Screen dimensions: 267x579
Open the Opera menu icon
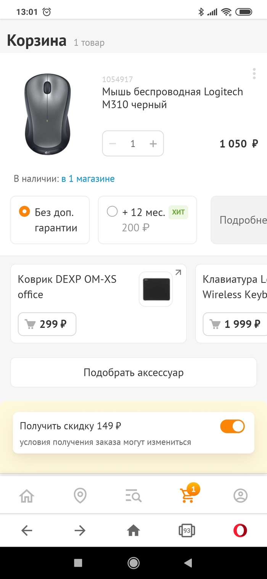click(240, 530)
